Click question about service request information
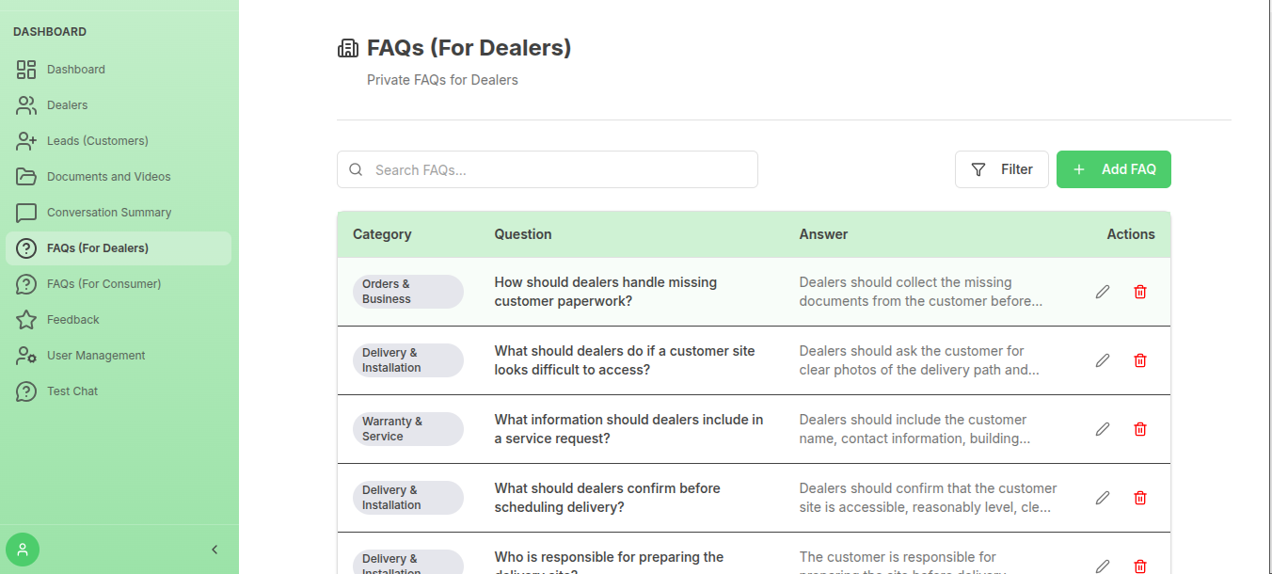This screenshot has height=574, width=1272. tap(629, 429)
